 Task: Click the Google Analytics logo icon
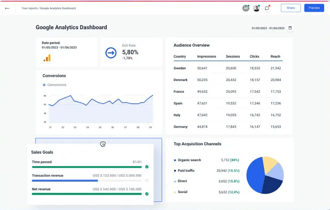pyautogui.click(x=47, y=58)
